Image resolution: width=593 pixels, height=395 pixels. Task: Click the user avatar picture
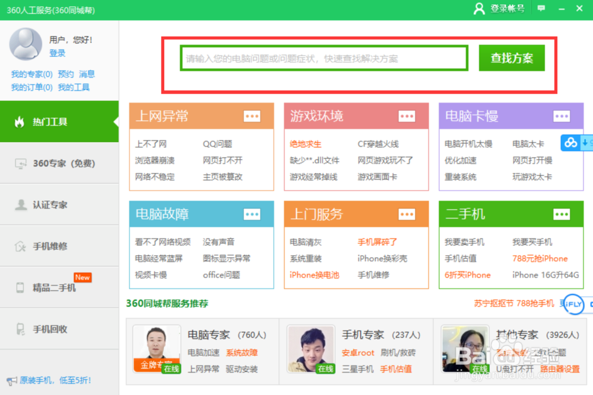(x=25, y=44)
